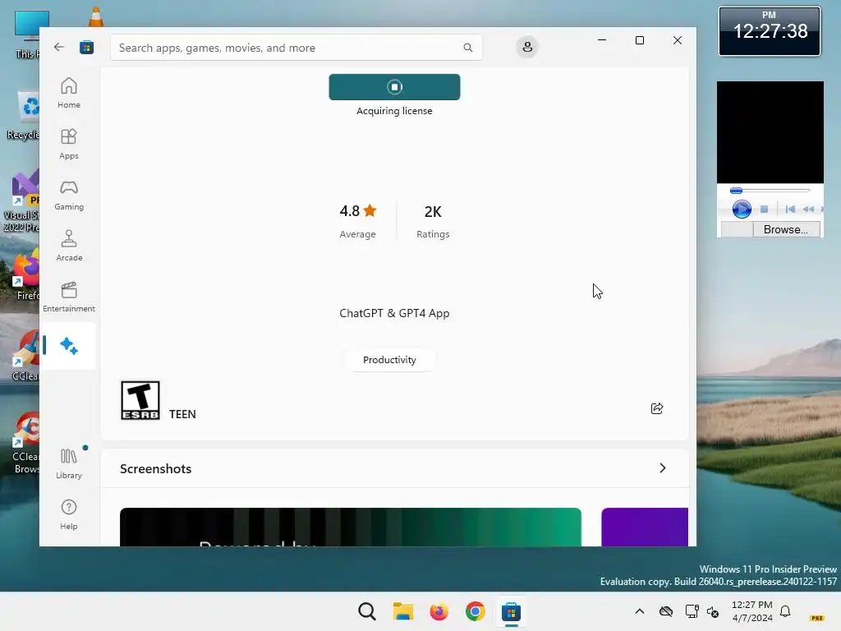Click the share icon on app page
This screenshot has height=631, width=841.
click(x=656, y=408)
